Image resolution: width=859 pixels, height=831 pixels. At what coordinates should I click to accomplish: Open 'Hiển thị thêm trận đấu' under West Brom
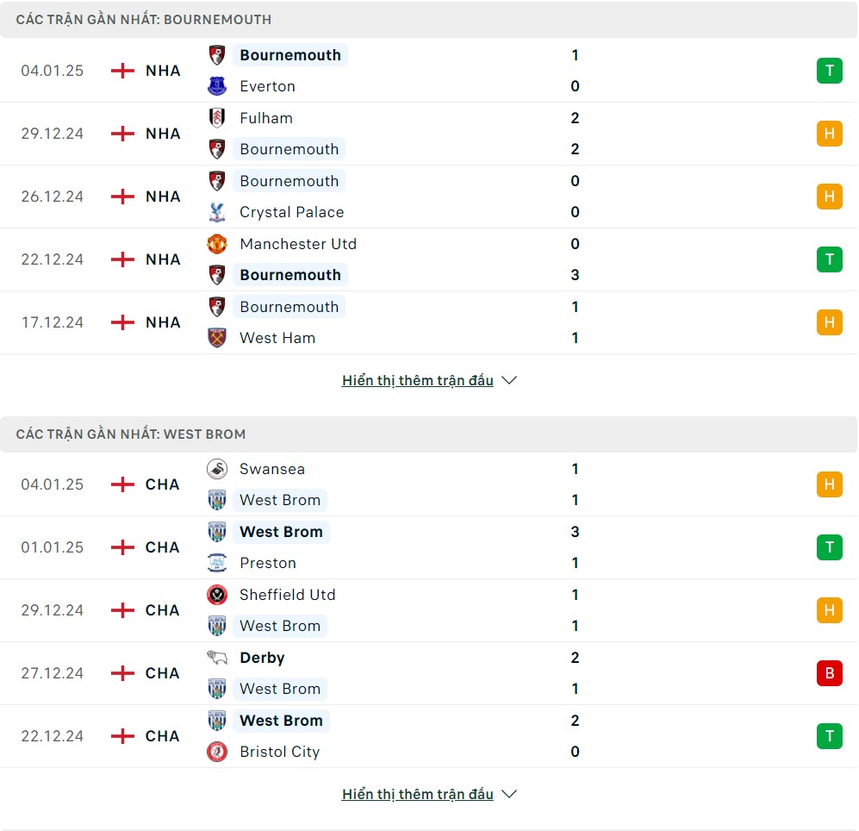(418, 794)
